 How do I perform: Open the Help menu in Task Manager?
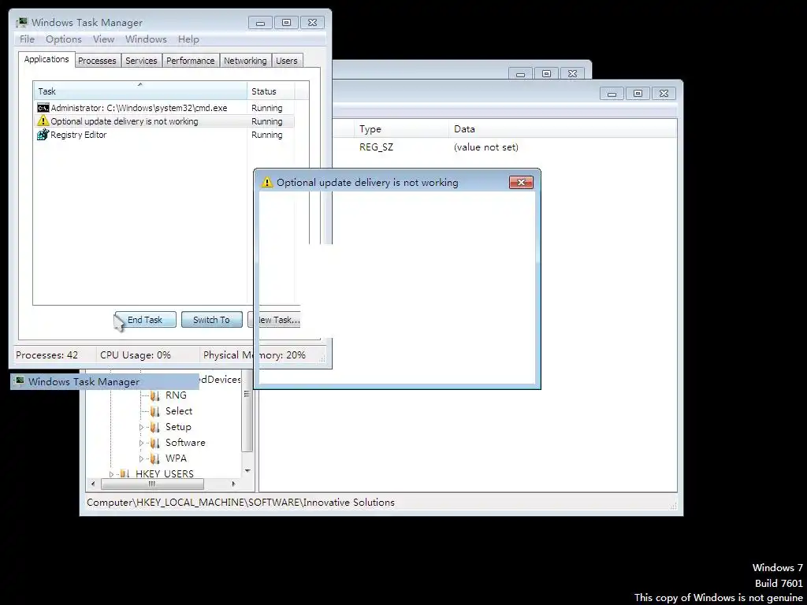click(x=188, y=39)
